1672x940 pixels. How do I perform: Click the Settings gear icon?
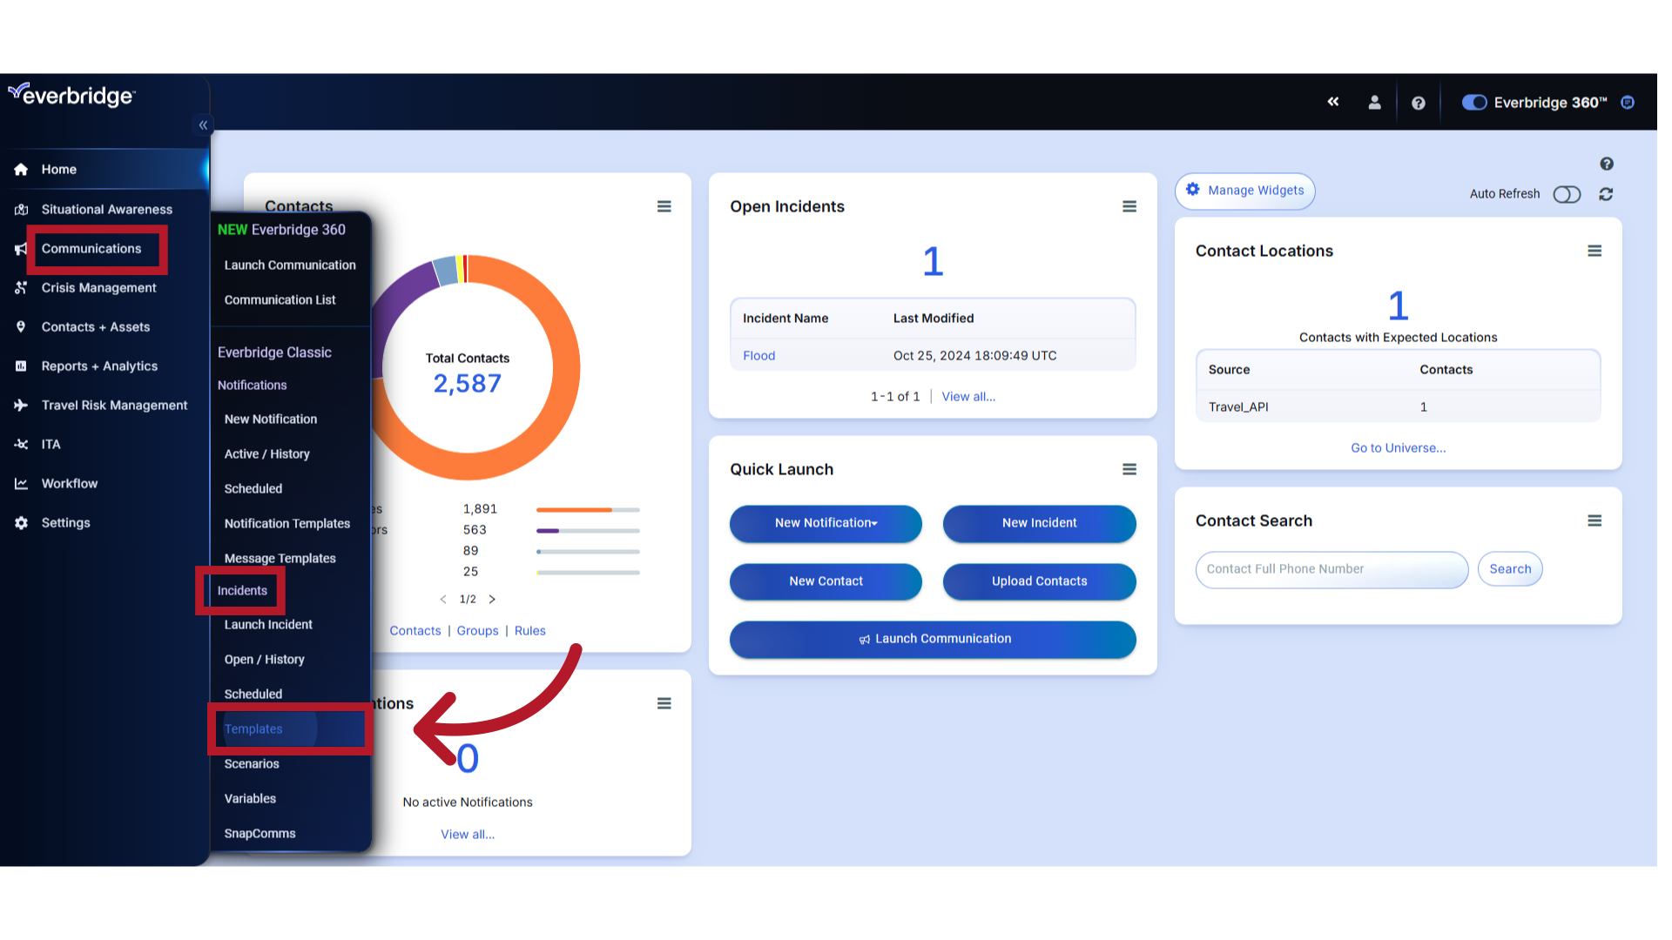[21, 523]
